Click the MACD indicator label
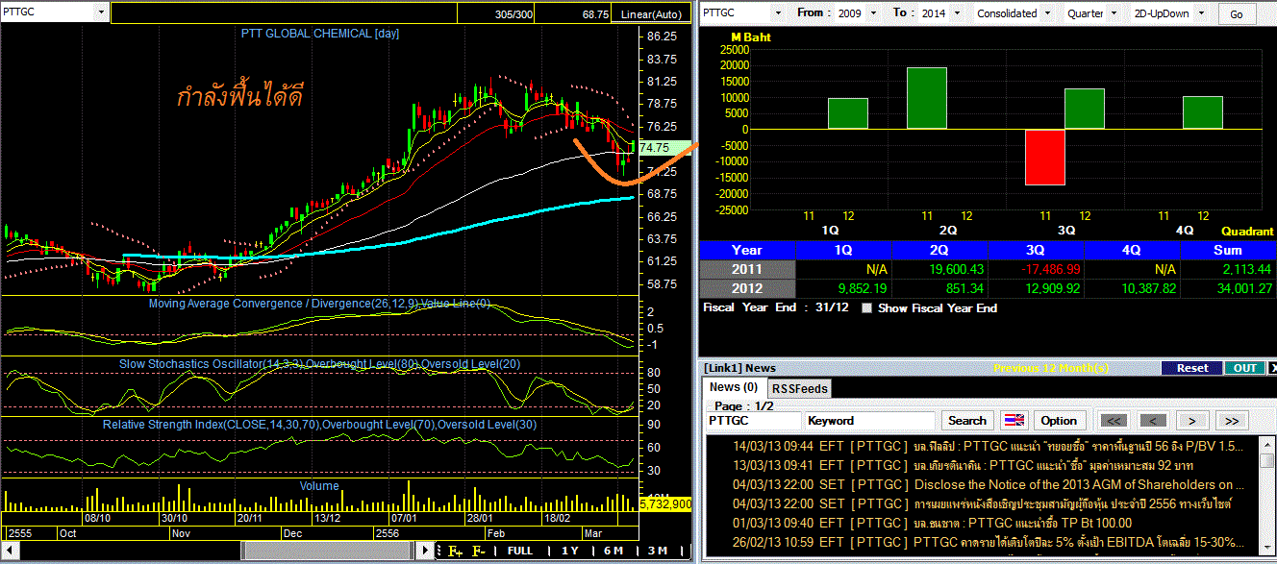 coord(319,304)
